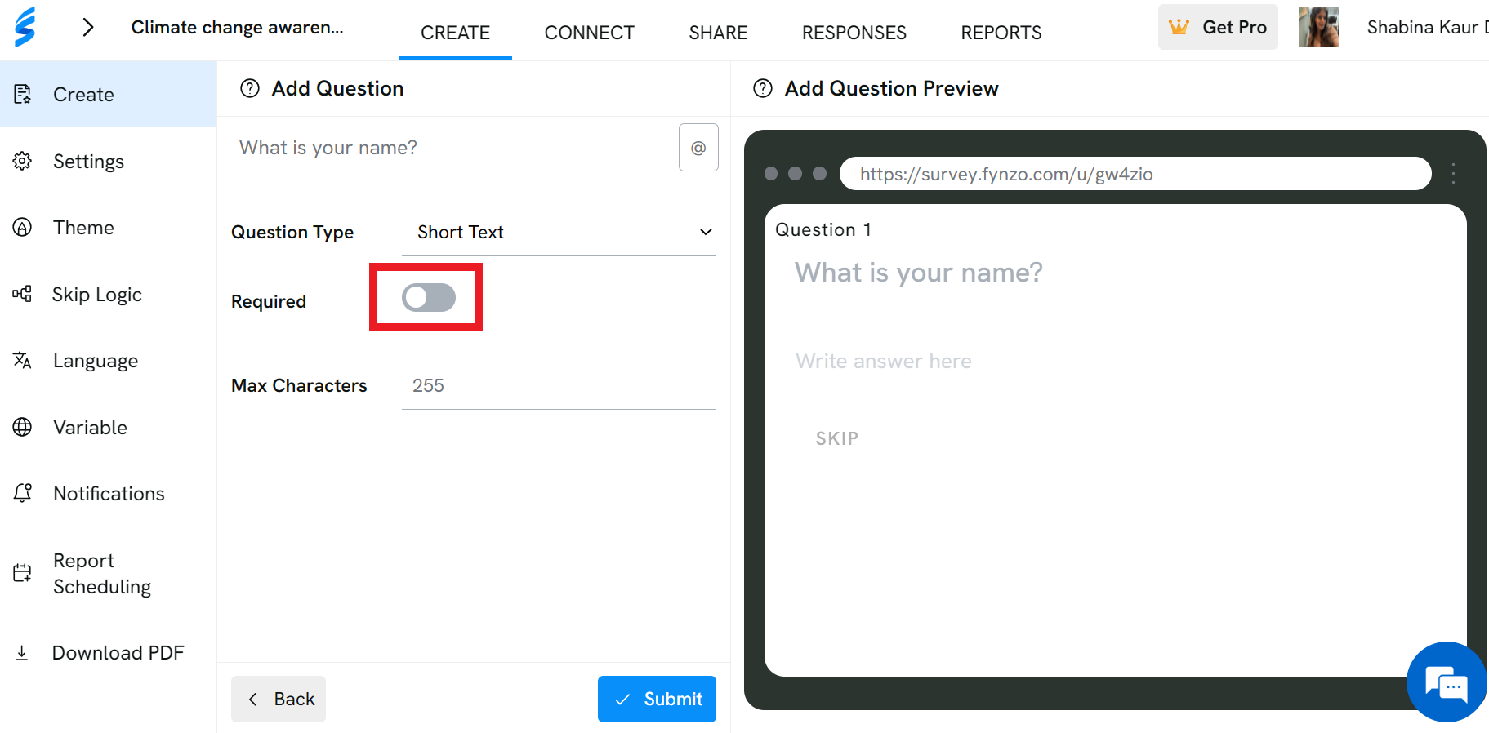Open Report Scheduling calendar icon
This screenshot has width=1489, height=733.
(23, 573)
